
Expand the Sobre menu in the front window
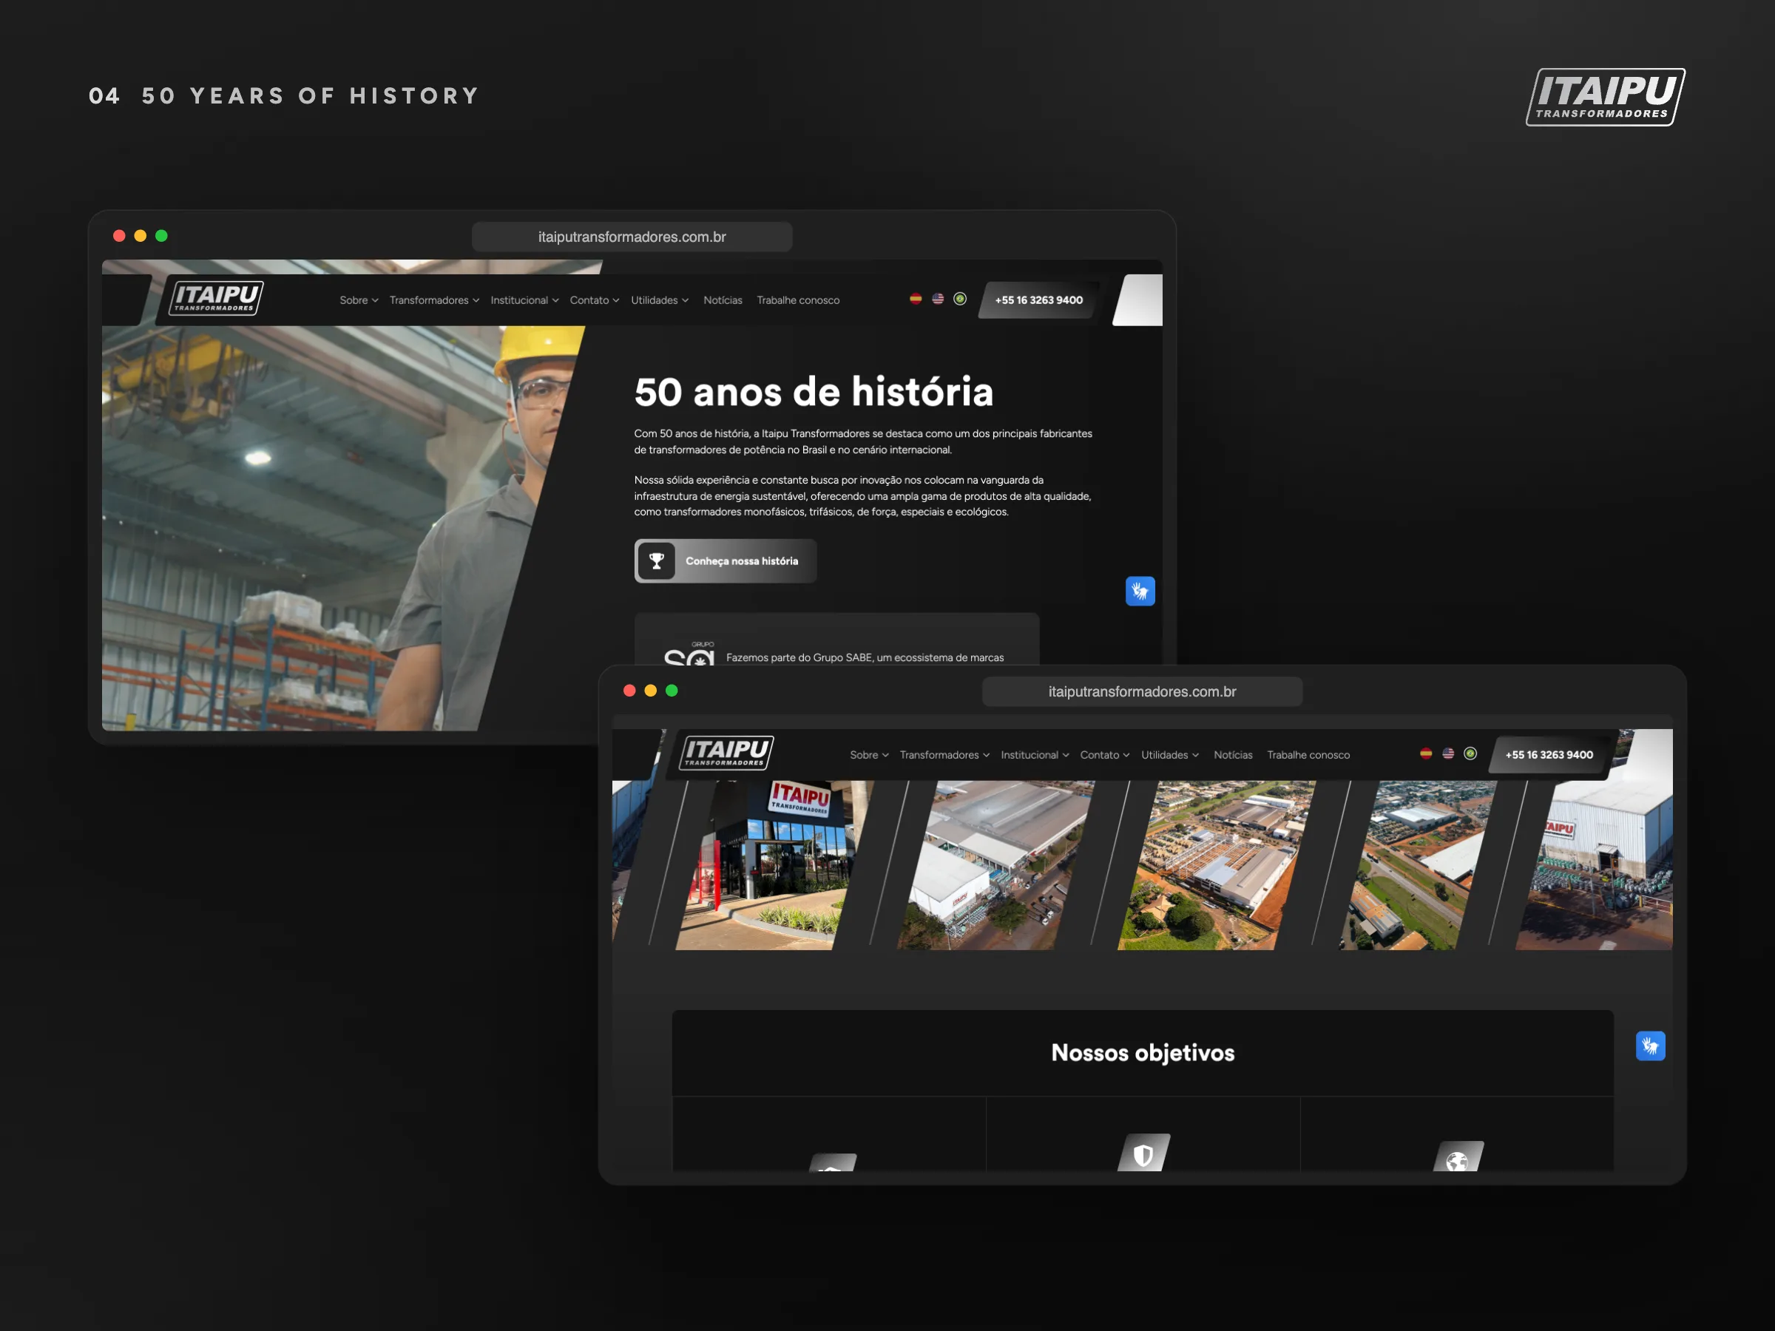click(x=869, y=755)
